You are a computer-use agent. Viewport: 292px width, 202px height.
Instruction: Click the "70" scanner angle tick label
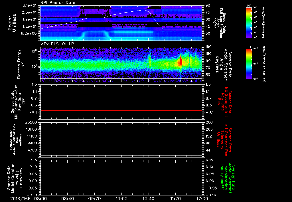(x=208, y=68)
